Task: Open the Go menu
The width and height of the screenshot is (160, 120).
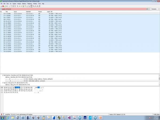Action: tap(11, 4)
